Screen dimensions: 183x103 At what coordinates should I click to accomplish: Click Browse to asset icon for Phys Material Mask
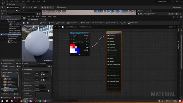pos(44,80)
